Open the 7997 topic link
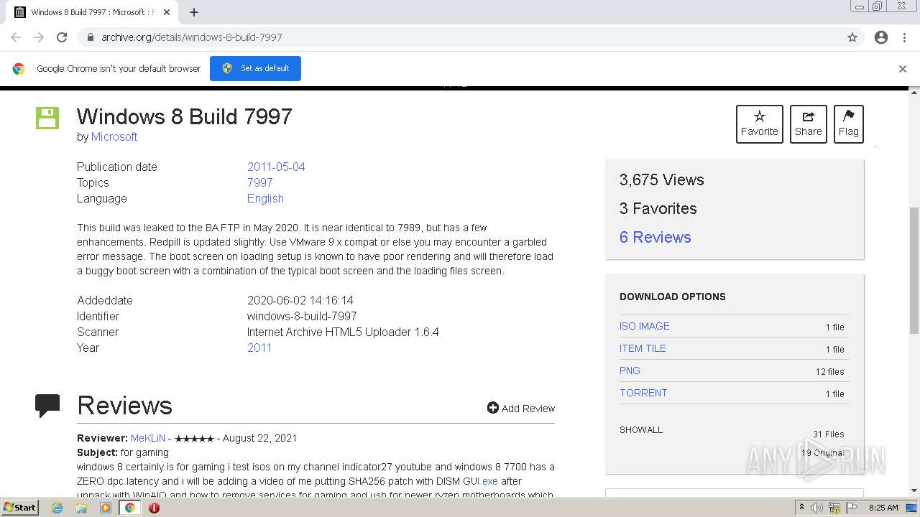This screenshot has height=517, width=920. pos(260,182)
